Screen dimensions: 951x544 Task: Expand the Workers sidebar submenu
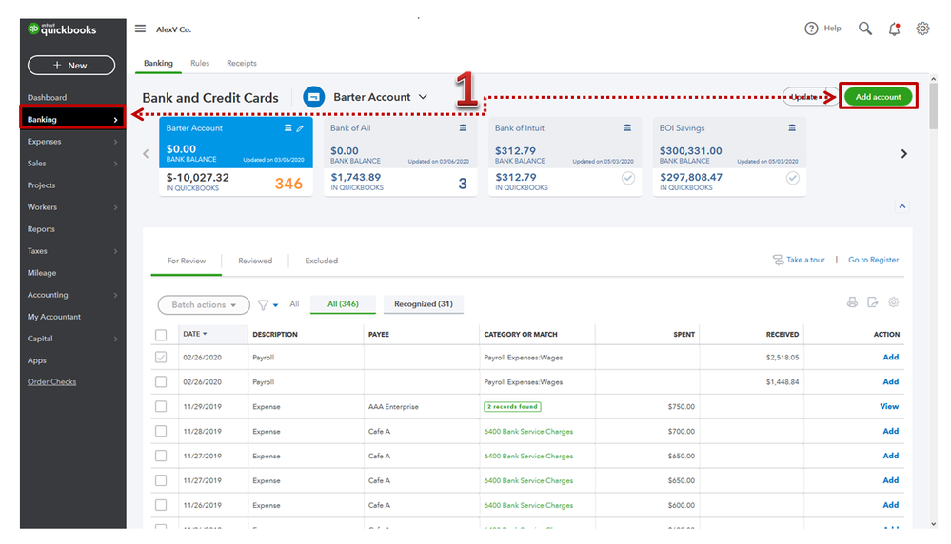click(x=115, y=207)
